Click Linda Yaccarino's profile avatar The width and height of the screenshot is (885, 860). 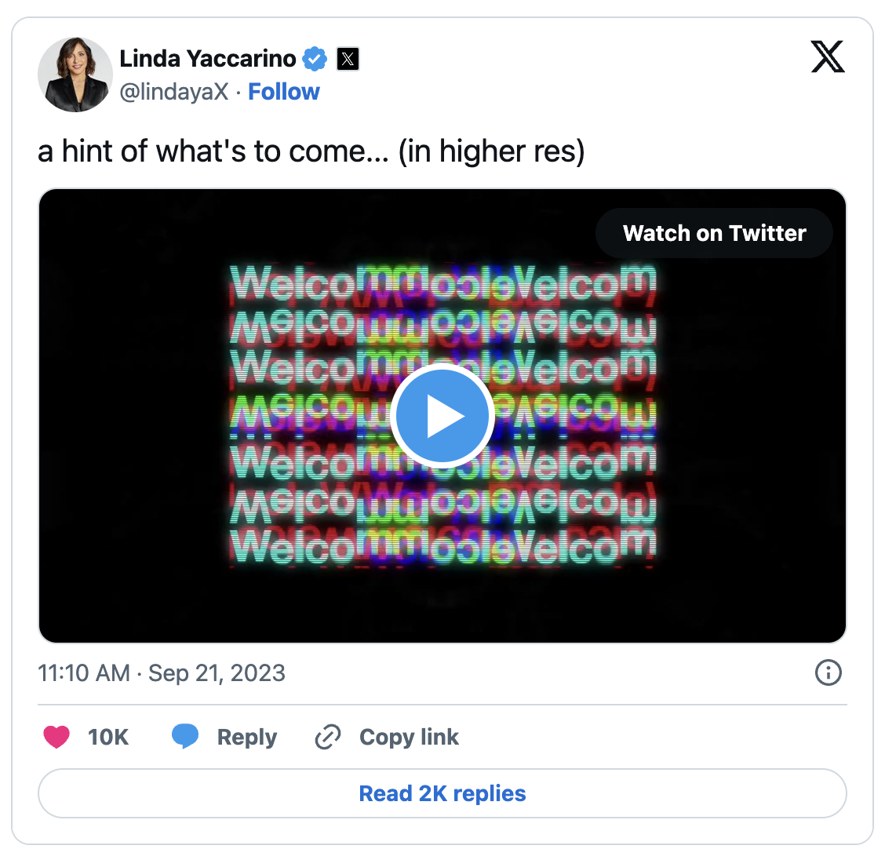[x=75, y=75]
